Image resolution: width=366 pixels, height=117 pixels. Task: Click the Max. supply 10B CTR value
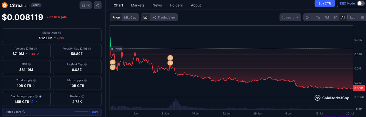(77, 86)
